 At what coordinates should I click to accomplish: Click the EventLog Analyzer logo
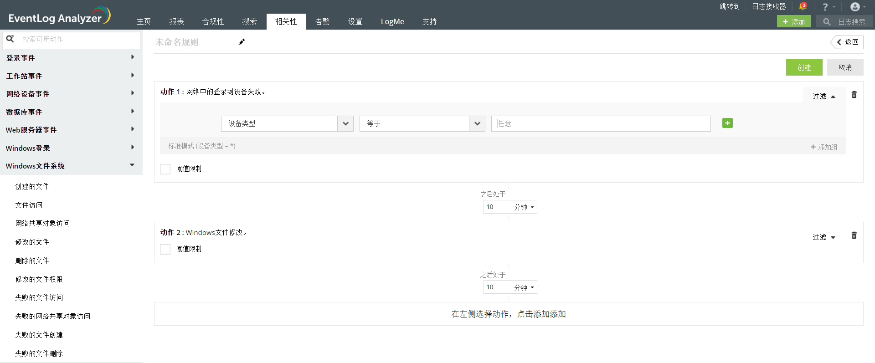pyautogui.click(x=59, y=16)
